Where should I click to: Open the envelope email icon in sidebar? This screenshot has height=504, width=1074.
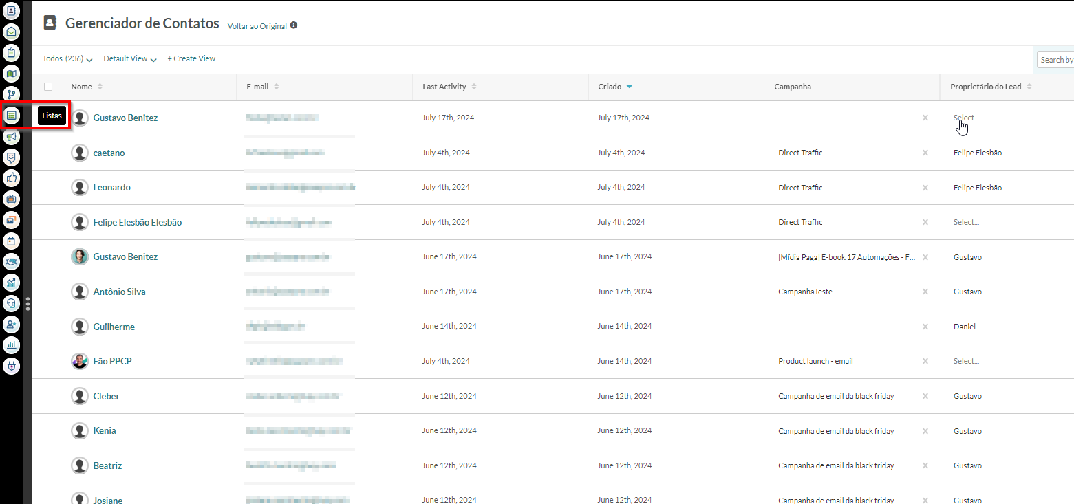point(12,32)
